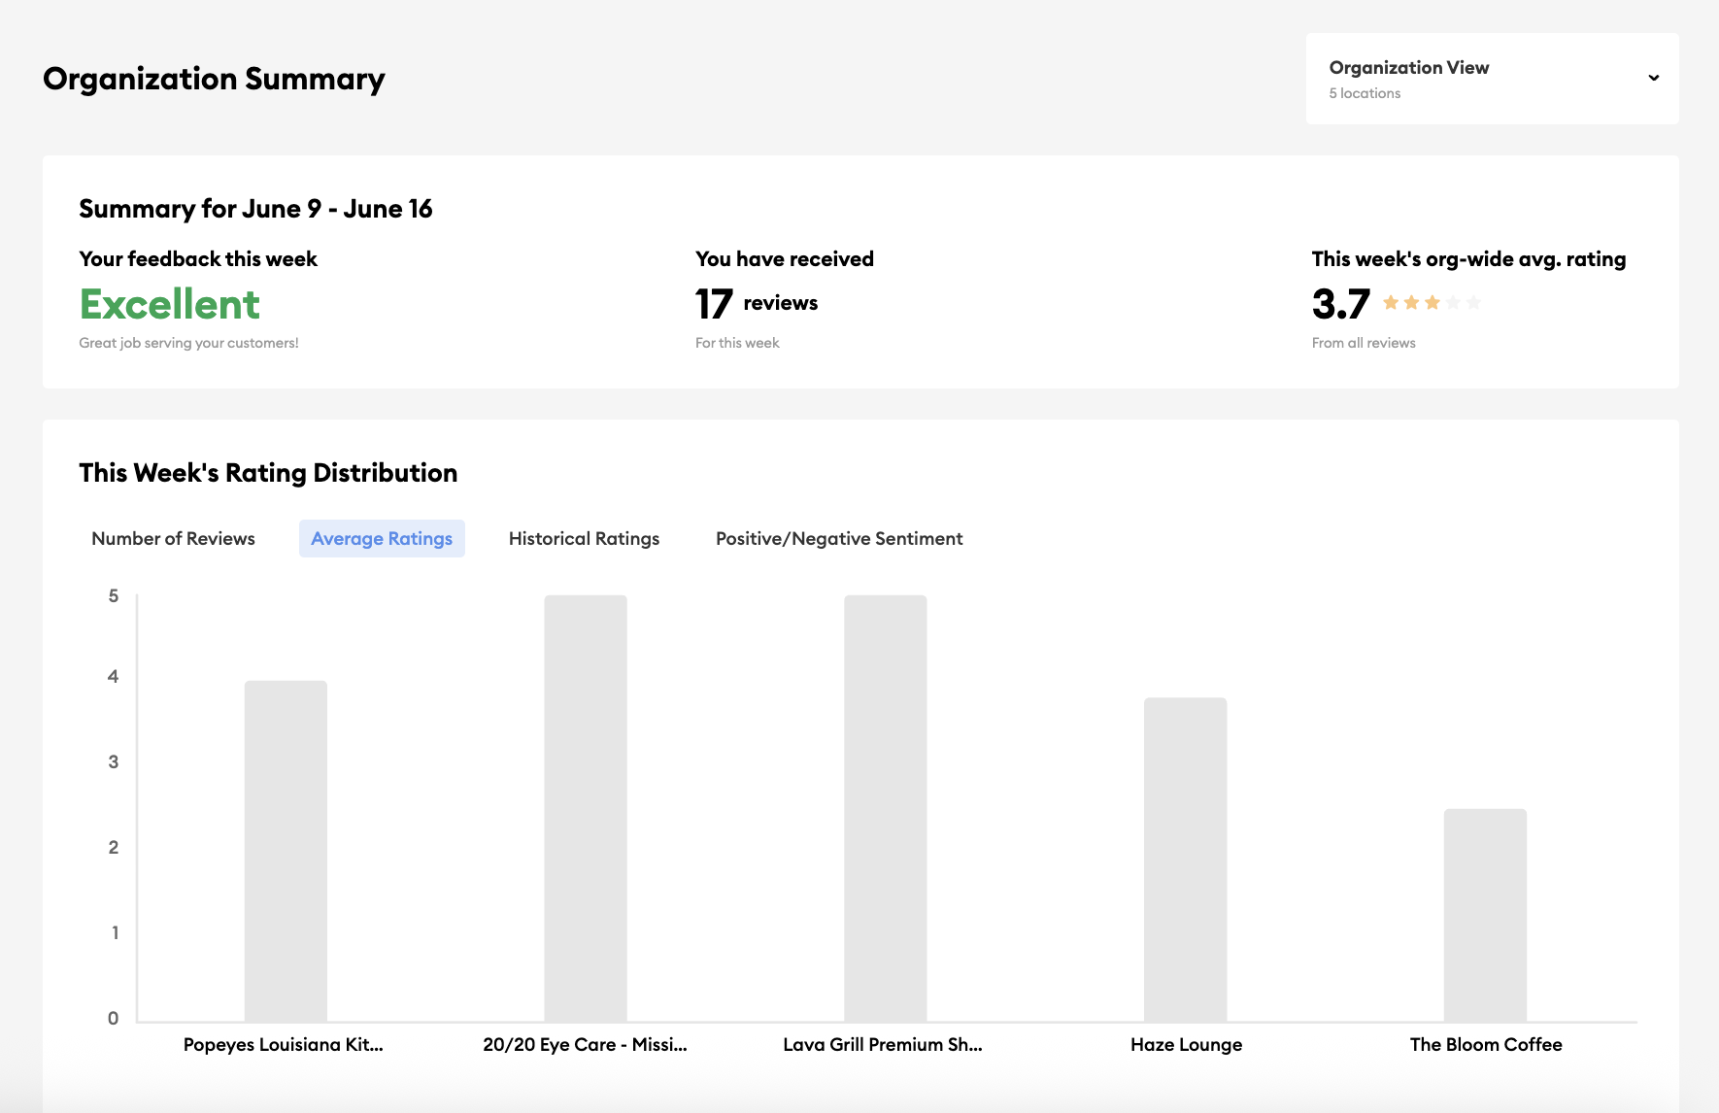Switch to Number of Reviews tab
This screenshot has height=1113, width=1719.
pos(172,537)
